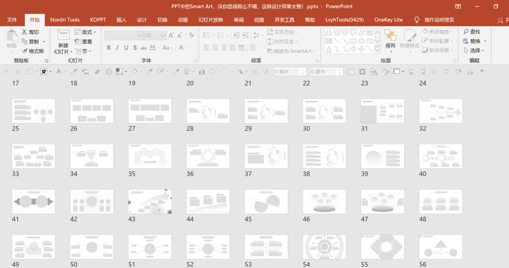This screenshot has height=268, width=509.
Task: Click paint bucket fill in quick toolbar
Action: pos(134,72)
